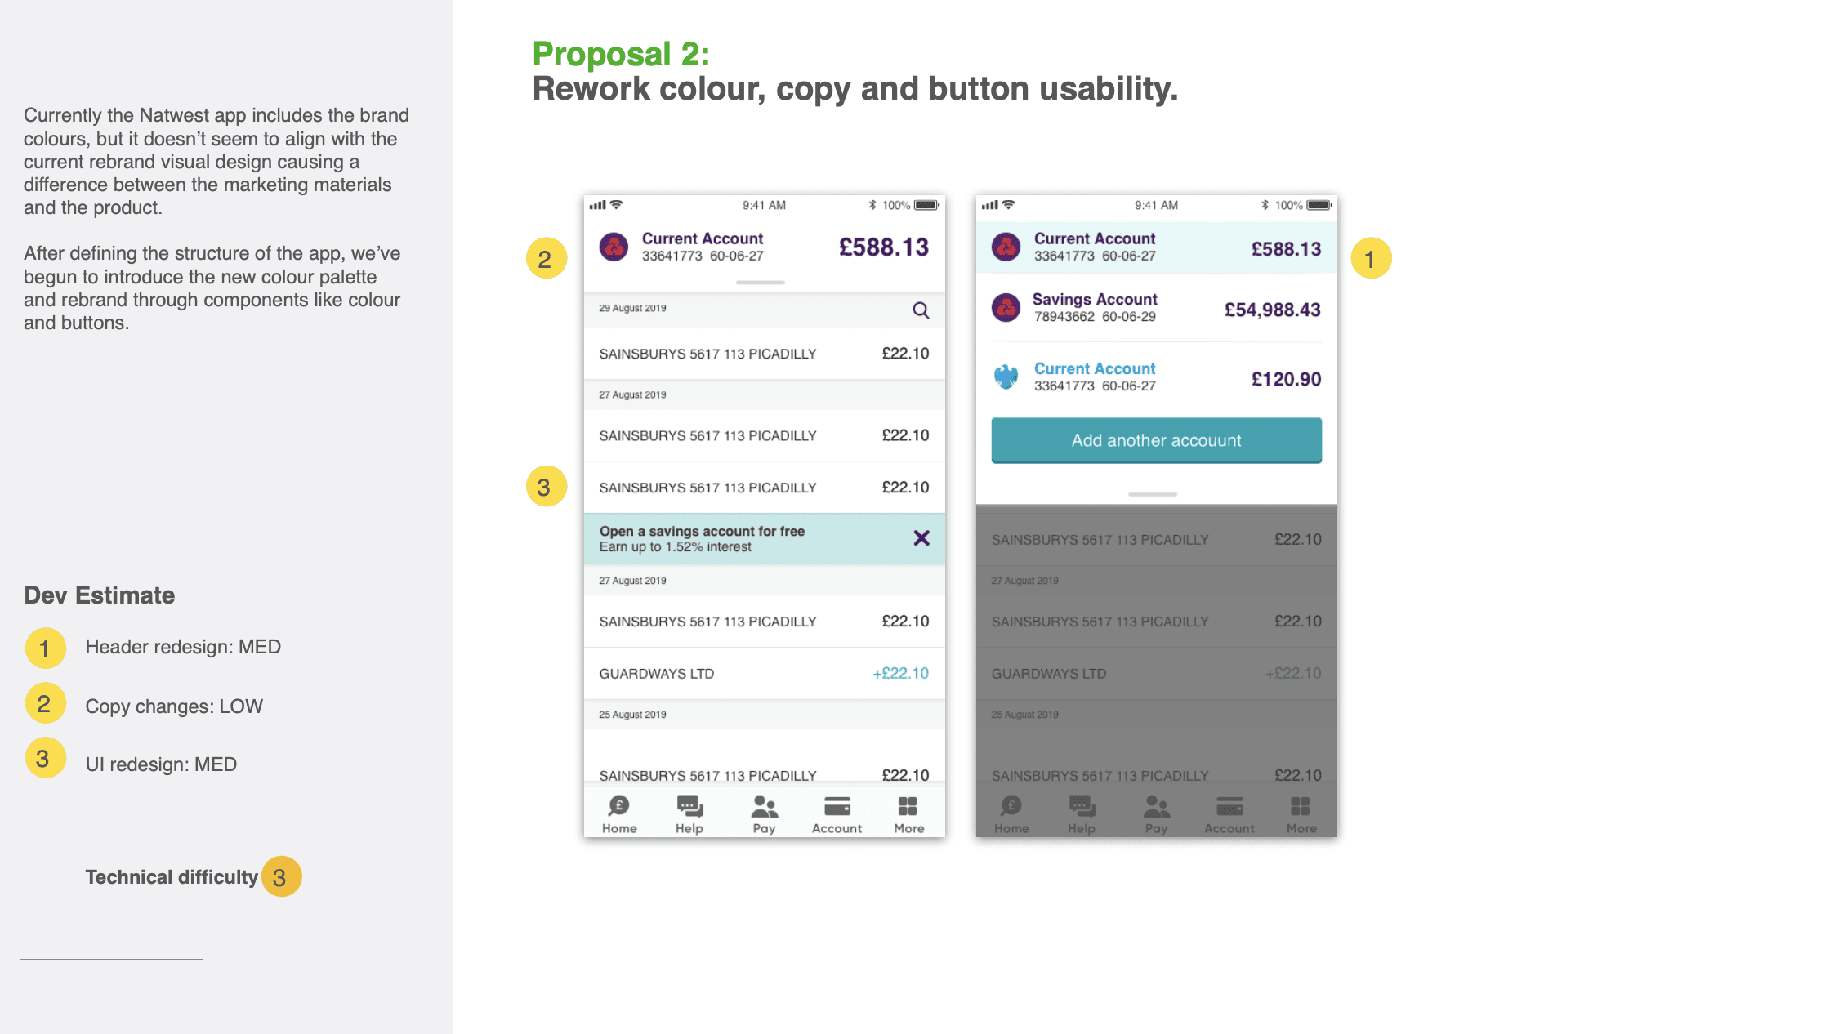Click the Add another account button
This screenshot has height=1034, width=1843.
click(1156, 440)
